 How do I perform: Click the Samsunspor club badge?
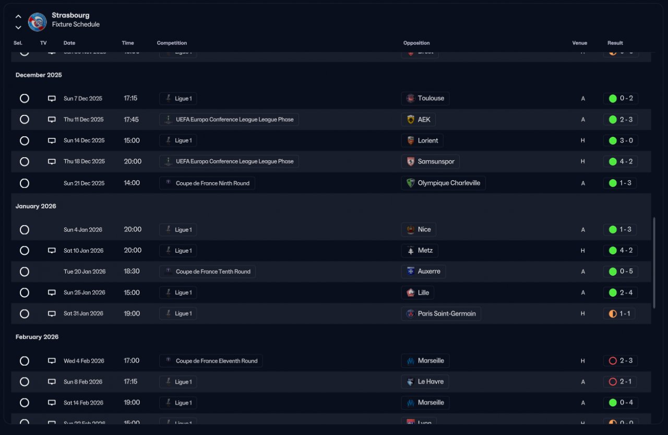point(411,162)
